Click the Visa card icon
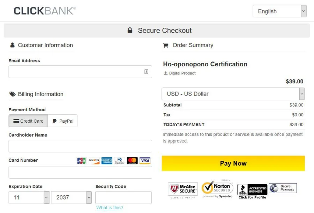 145,161
